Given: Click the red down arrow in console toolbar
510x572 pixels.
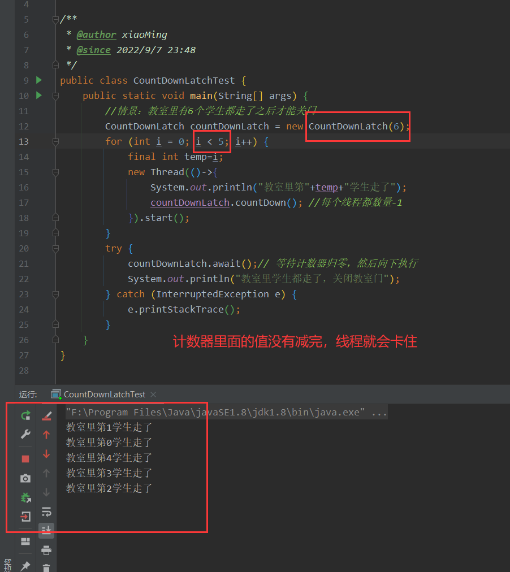Looking at the screenshot, I should (x=46, y=454).
